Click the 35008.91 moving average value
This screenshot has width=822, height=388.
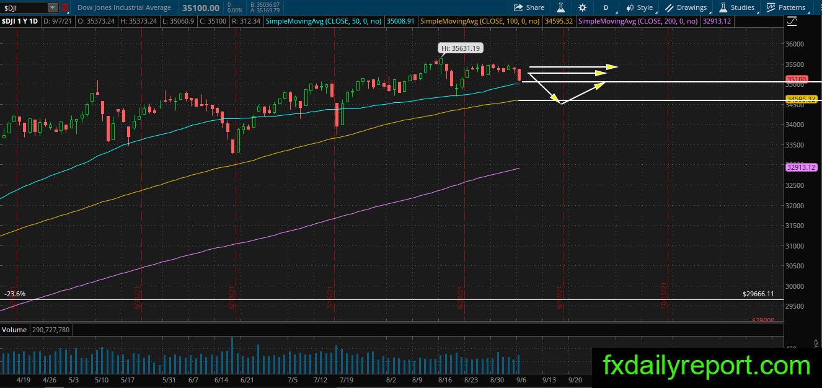pyautogui.click(x=401, y=21)
